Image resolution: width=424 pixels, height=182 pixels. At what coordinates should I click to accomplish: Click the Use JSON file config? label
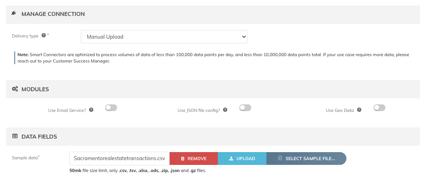coord(199,110)
